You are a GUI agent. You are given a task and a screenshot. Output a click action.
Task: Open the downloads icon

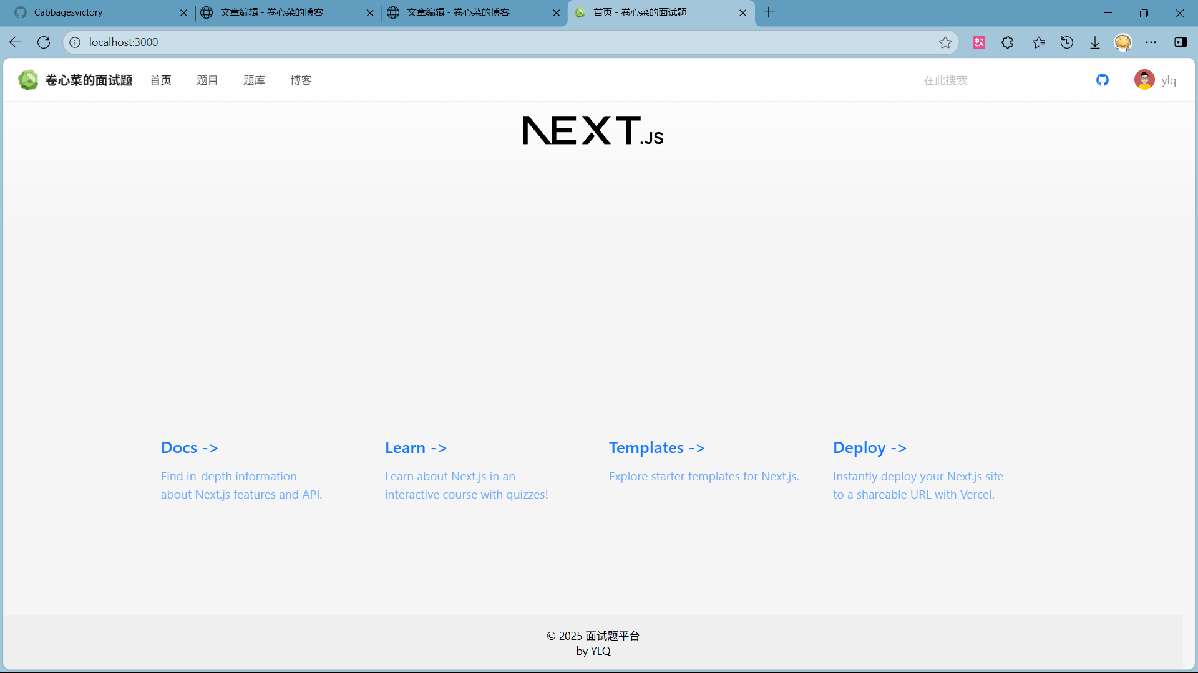[1095, 42]
